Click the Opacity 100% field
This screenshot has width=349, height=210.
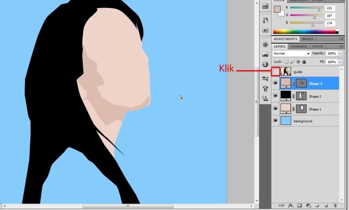point(332,54)
